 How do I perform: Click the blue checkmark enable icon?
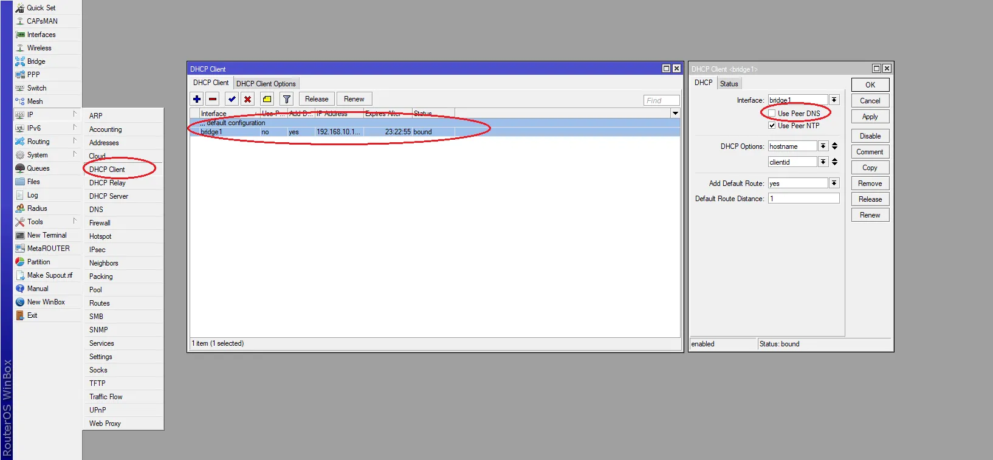pyautogui.click(x=232, y=99)
